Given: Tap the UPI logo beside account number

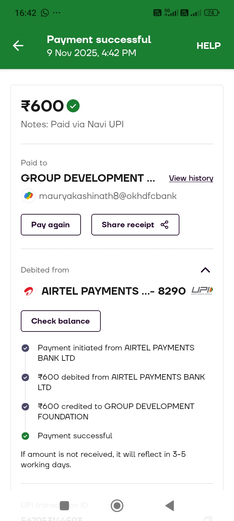Looking at the screenshot, I should tap(202, 290).
